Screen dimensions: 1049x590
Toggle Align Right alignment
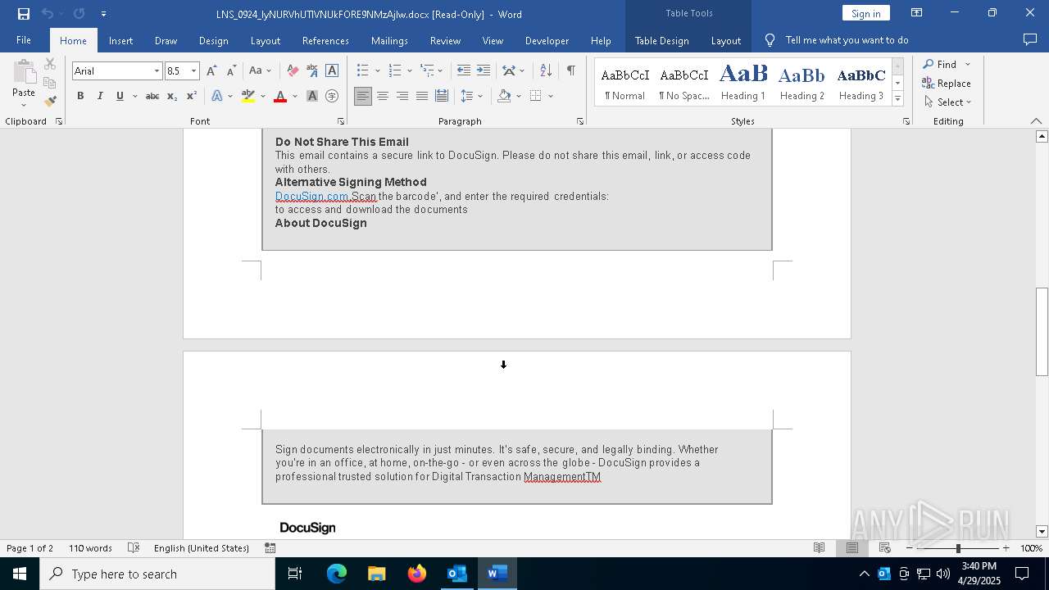[402, 97]
